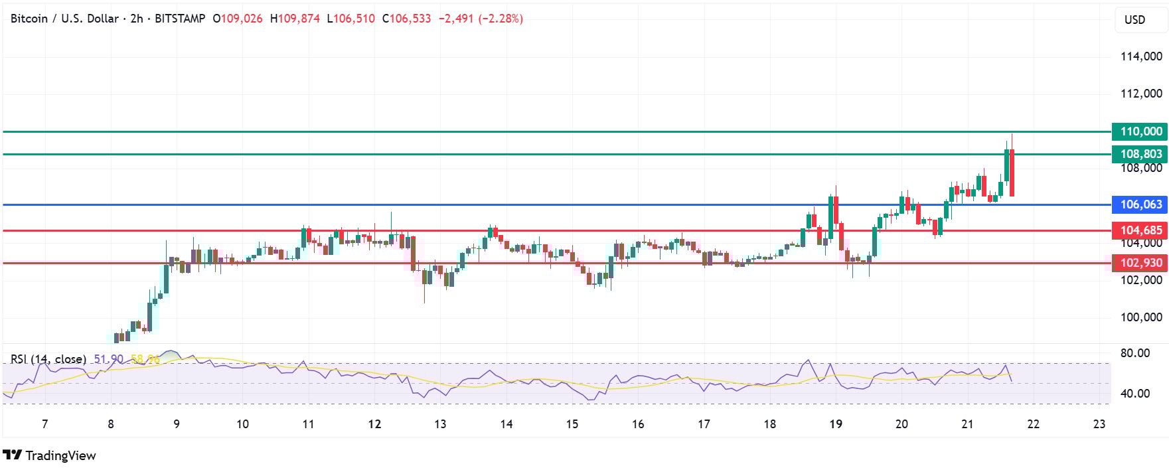This screenshot has width=1169, height=470.
Task: Click the RSI 80.00 scale label
Action: point(1134,353)
